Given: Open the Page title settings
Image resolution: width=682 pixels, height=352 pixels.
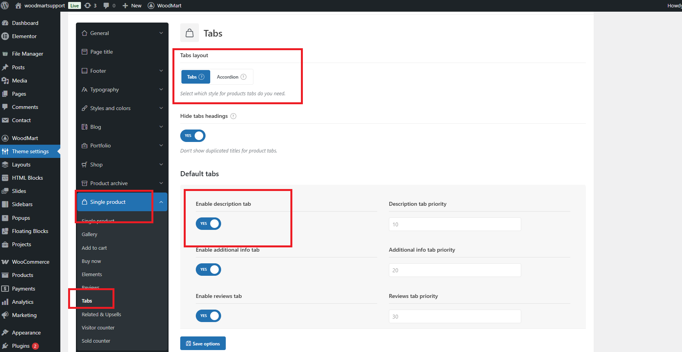Looking at the screenshot, I should pyautogui.click(x=122, y=52).
